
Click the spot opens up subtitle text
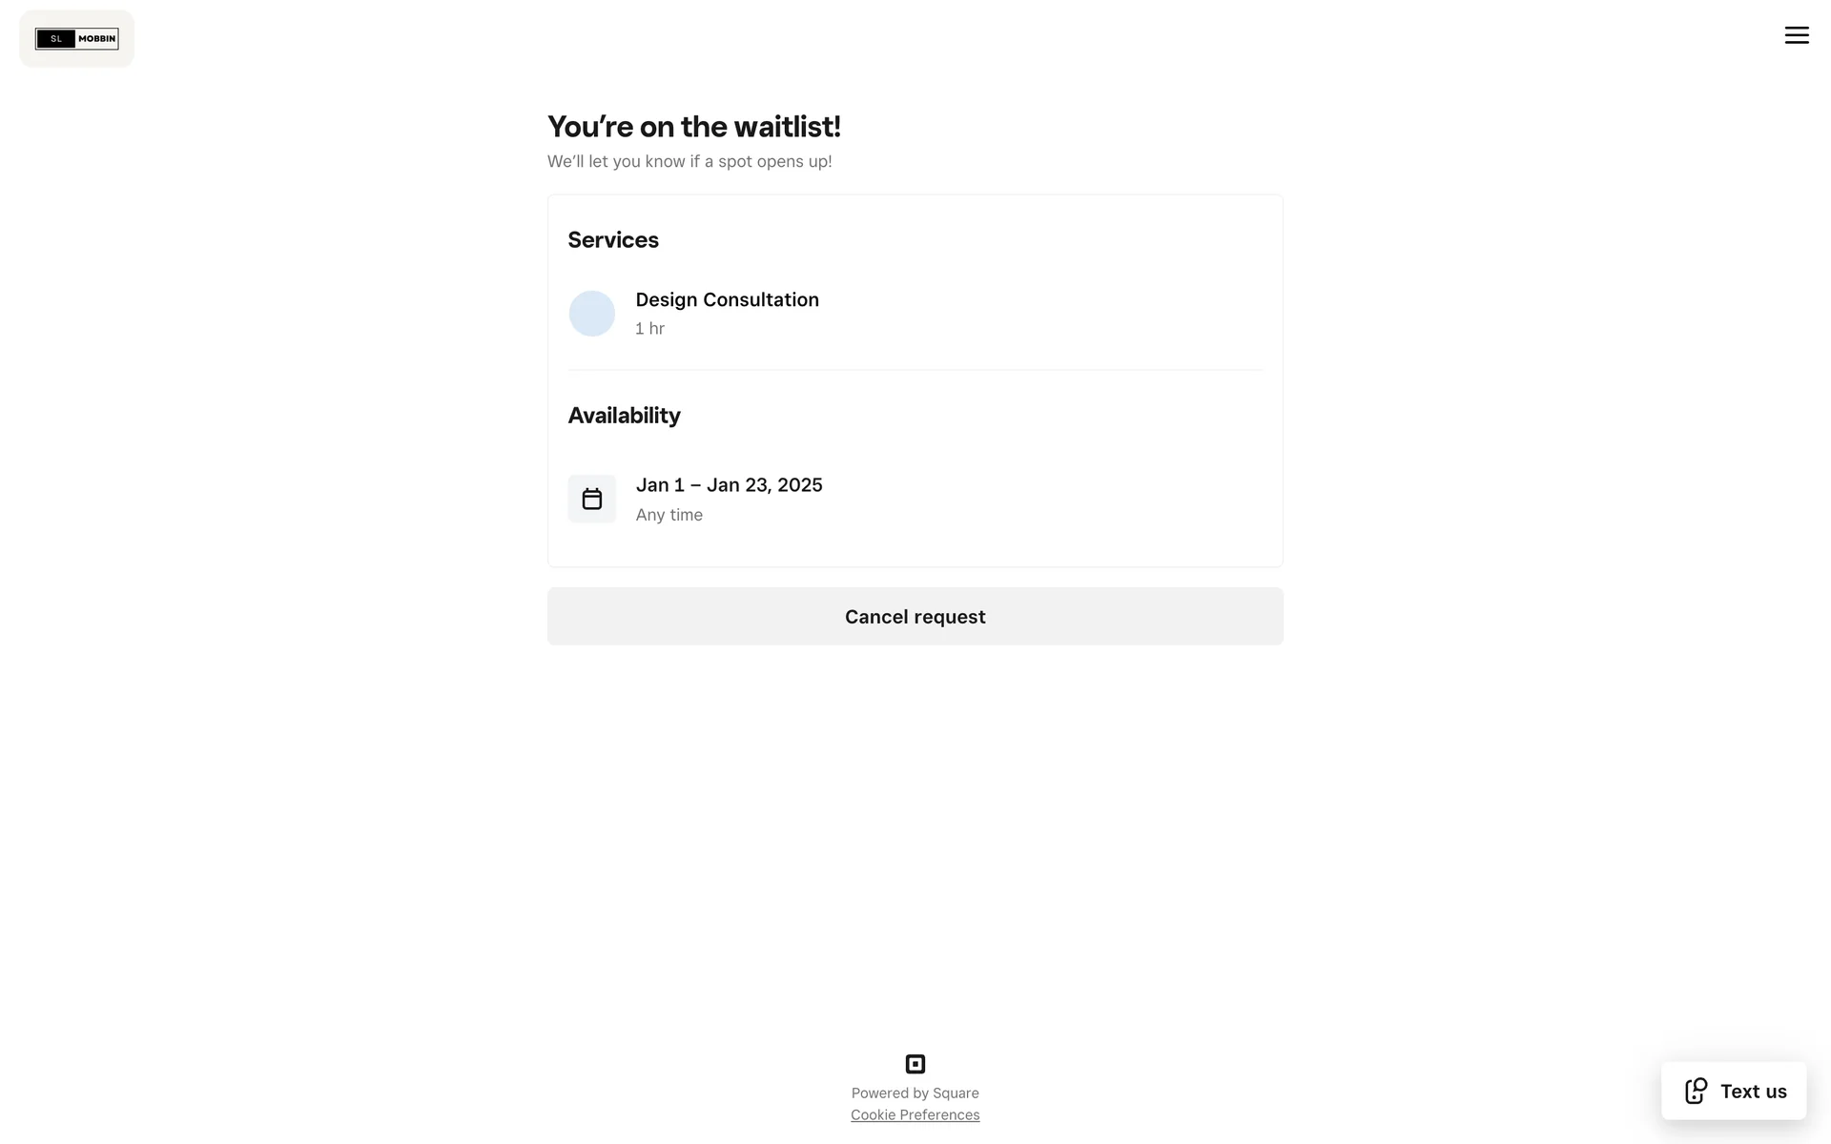pos(689,161)
